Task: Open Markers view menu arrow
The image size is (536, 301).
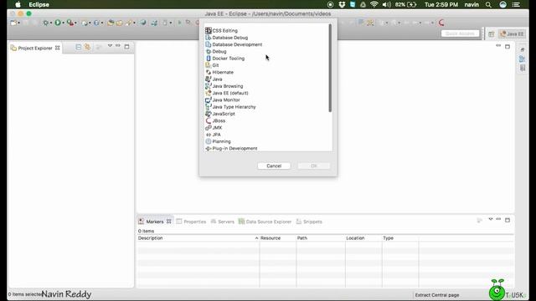Action: pos(491,219)
